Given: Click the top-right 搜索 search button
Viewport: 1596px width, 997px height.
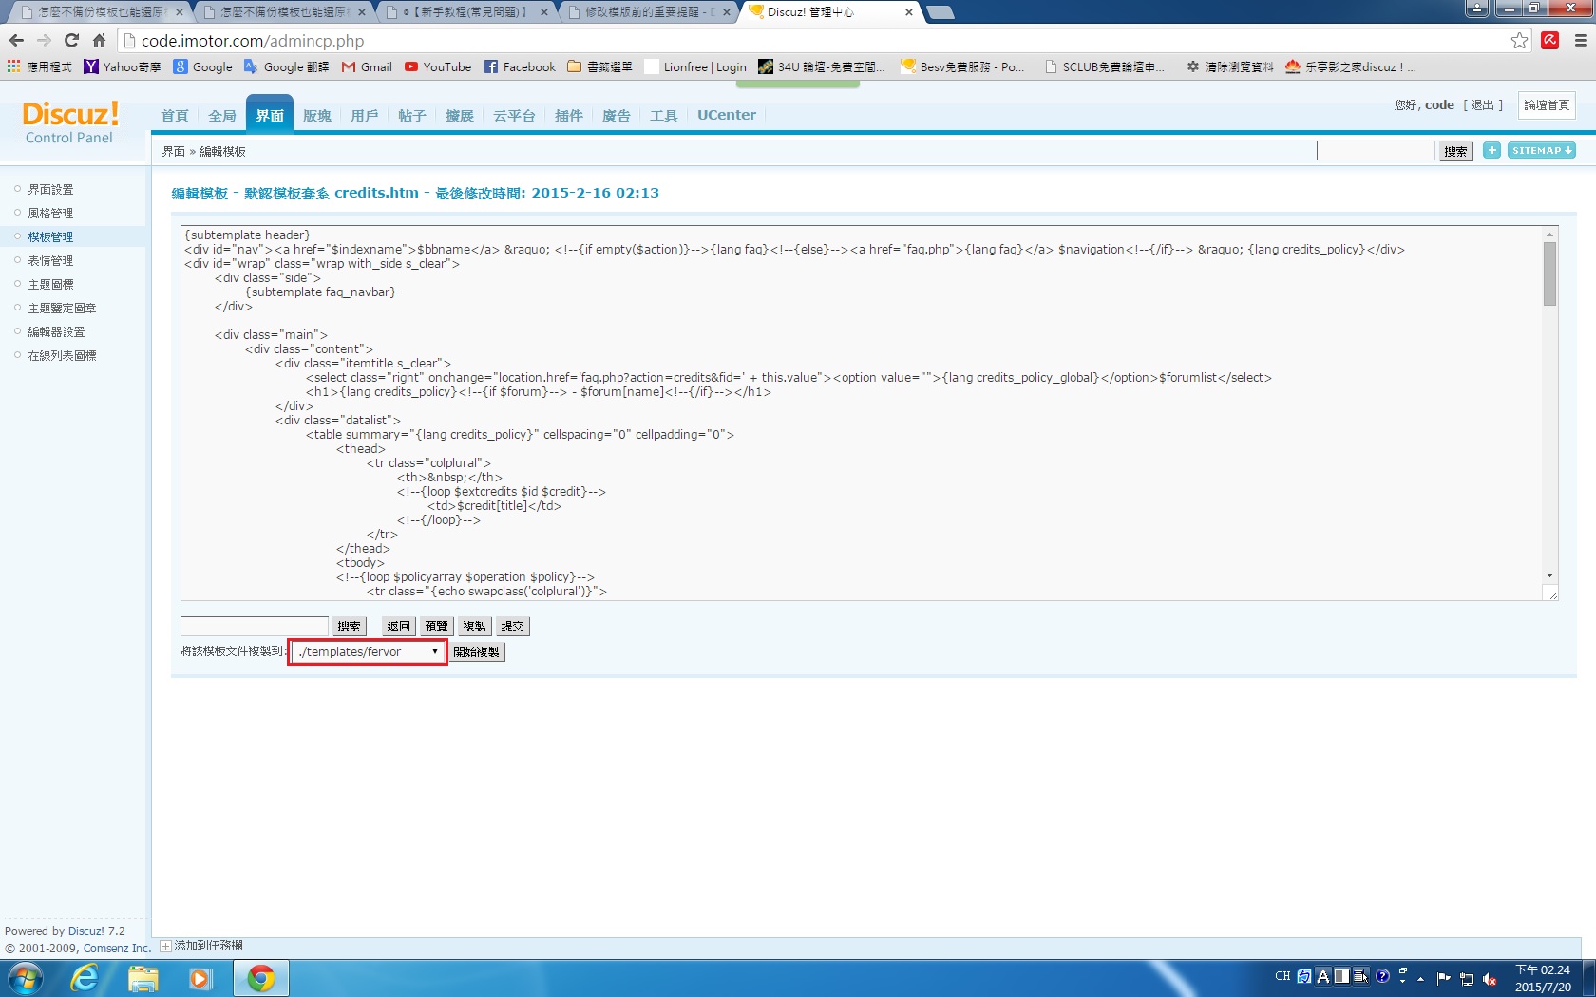Looking at the screenshot, I should pos(1455,151).
